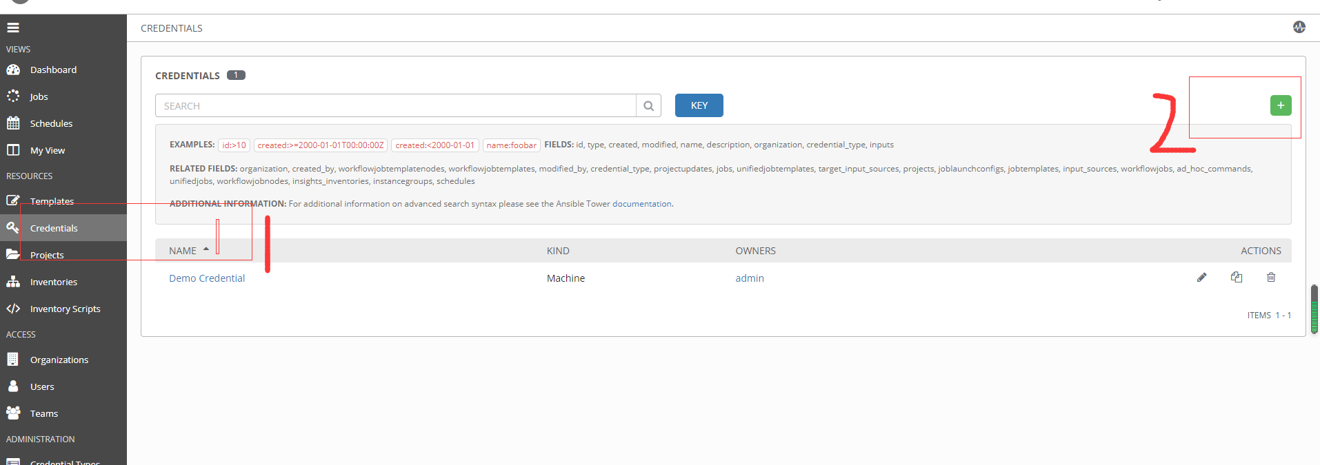
Task: Delete Demo Credential with trash icon
Action: pyautogui.click(x=1271, y=277)
